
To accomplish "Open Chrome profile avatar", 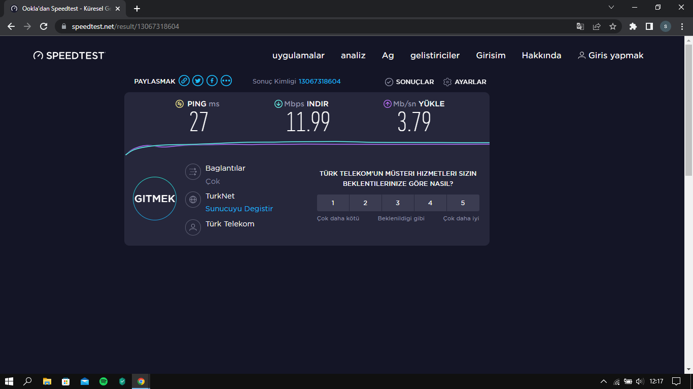I will (666, 26).
